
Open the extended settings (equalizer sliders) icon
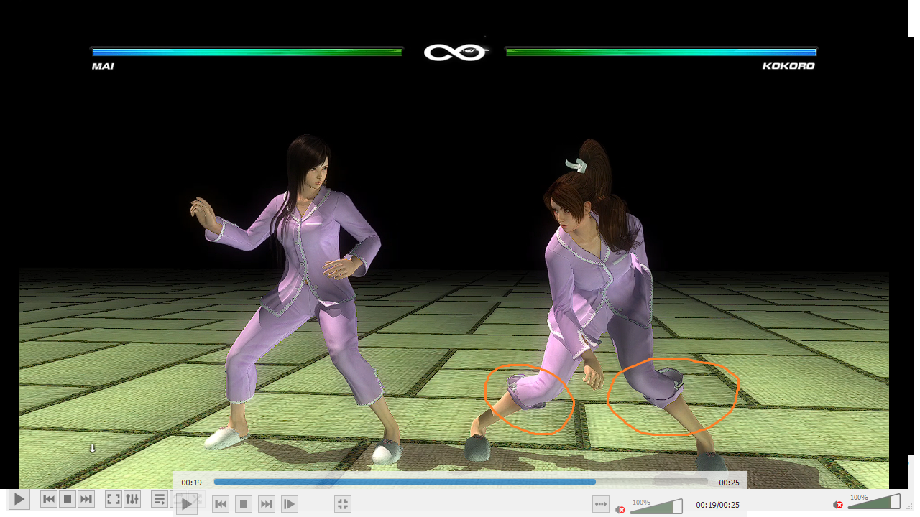[x=132, y=499]
